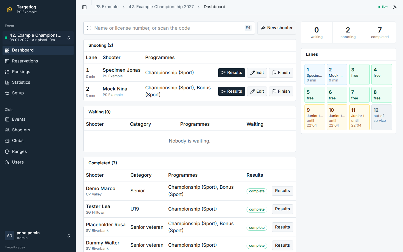Click the Ranges target icon
403x252 pixels.
(7, 151)
